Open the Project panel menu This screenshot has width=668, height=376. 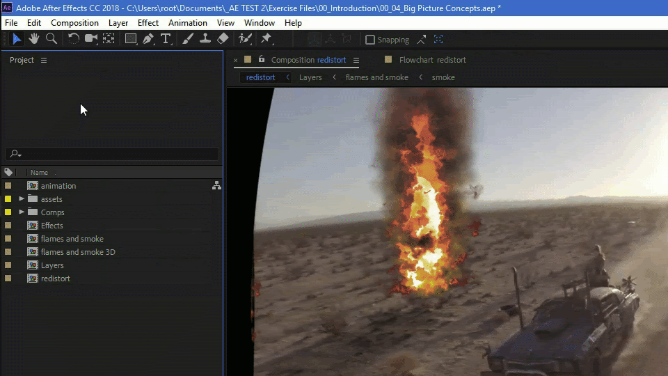tap(44, 61)
